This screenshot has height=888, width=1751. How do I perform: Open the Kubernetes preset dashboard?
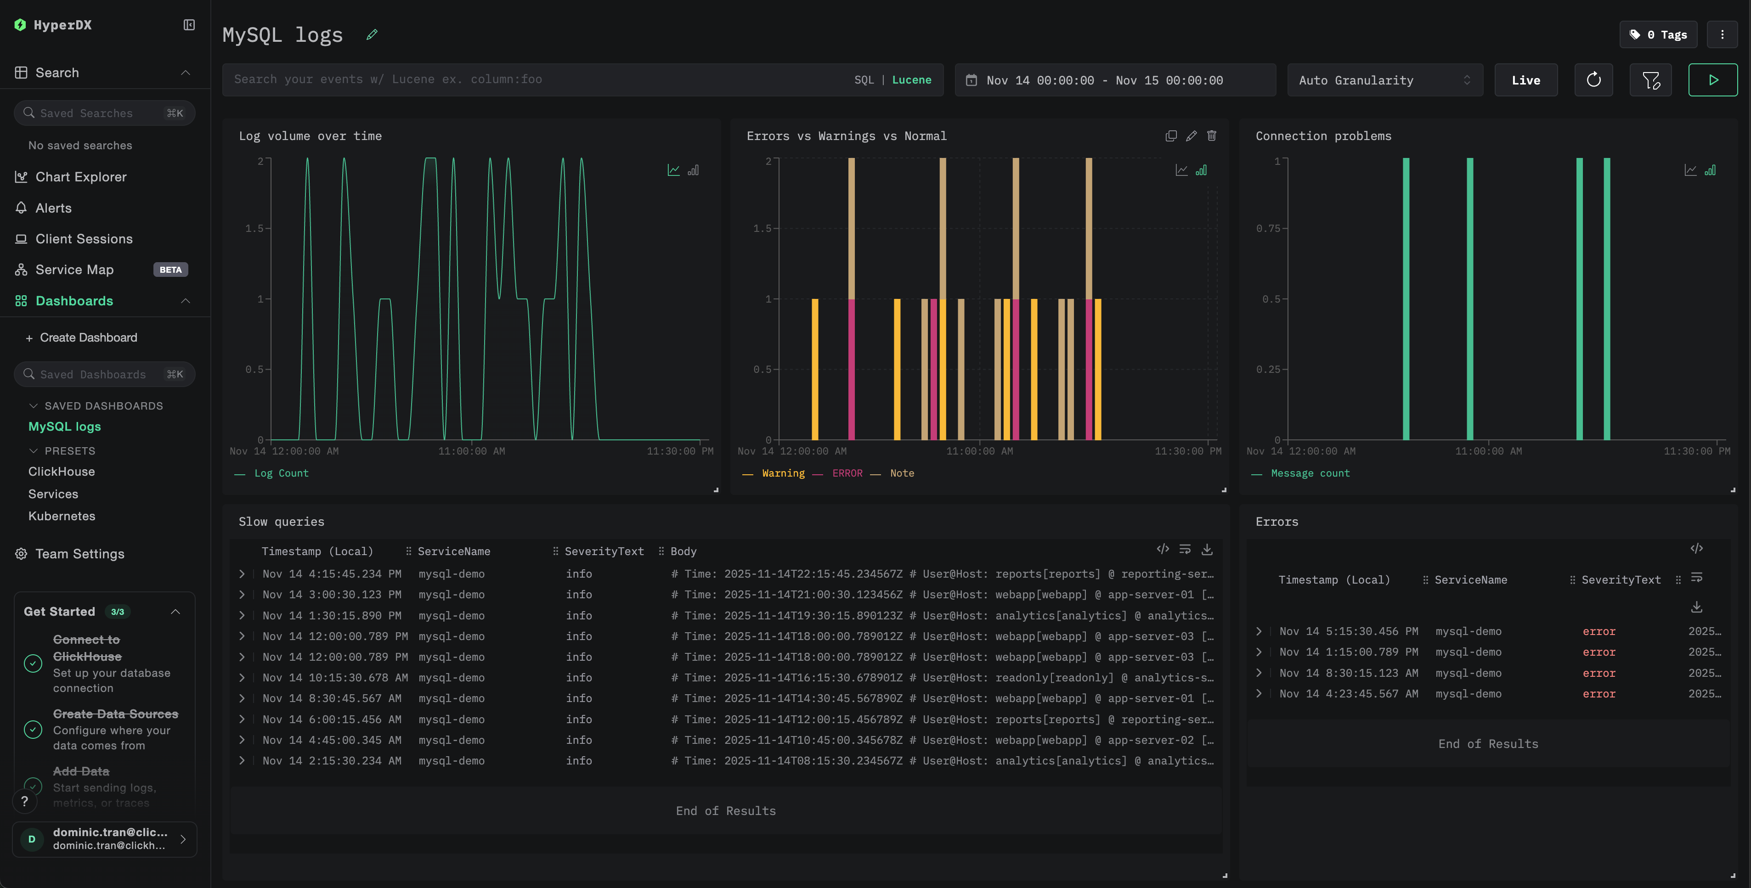coord(62,517)
